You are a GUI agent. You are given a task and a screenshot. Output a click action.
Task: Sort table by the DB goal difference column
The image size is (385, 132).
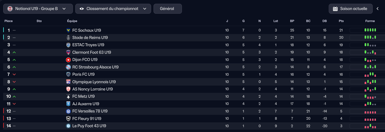tap(324, 21)
